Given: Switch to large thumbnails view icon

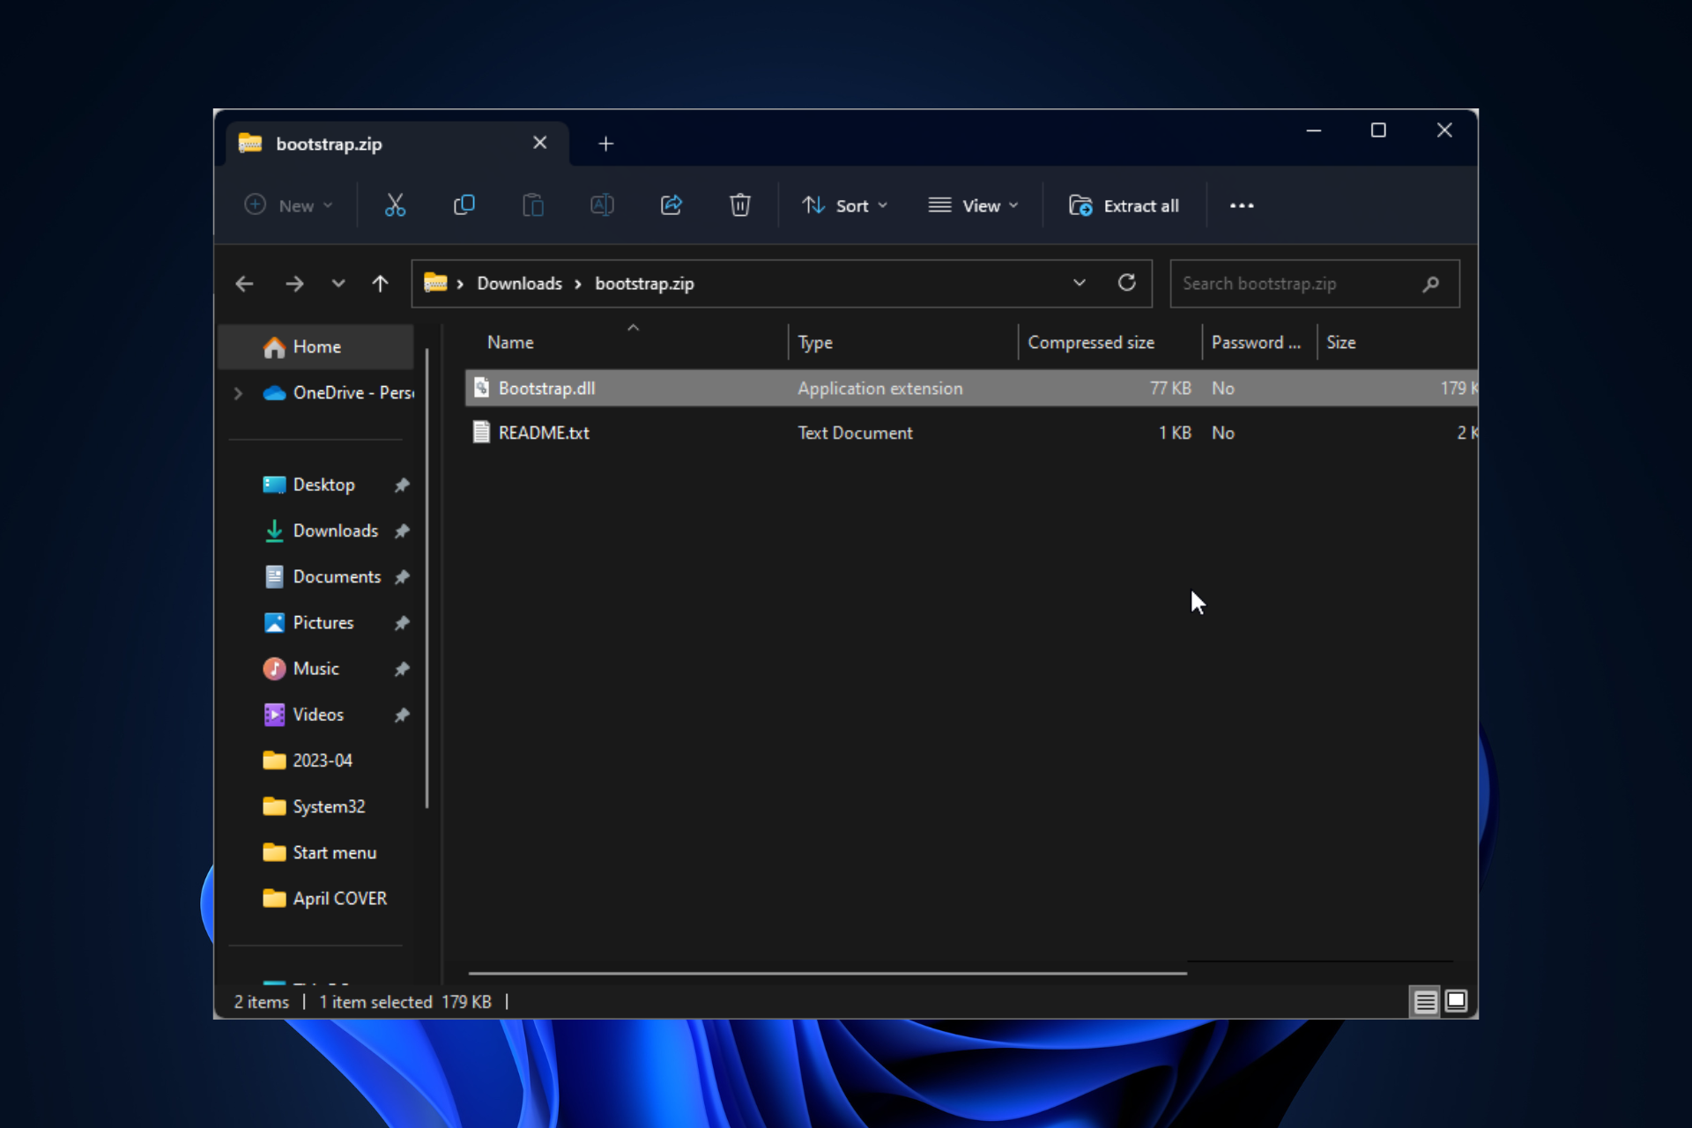Looking at the screenshot, I should coord(1456,1001).
